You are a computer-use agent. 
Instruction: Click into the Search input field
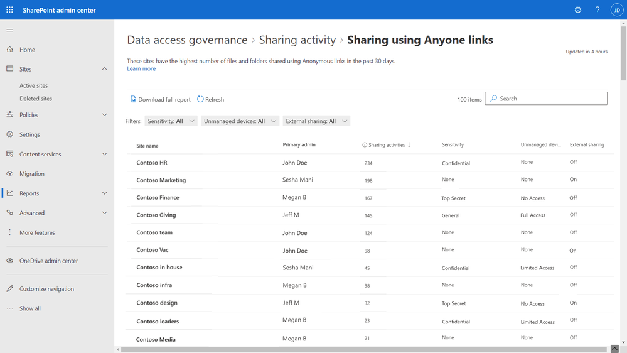coord(546,99)
